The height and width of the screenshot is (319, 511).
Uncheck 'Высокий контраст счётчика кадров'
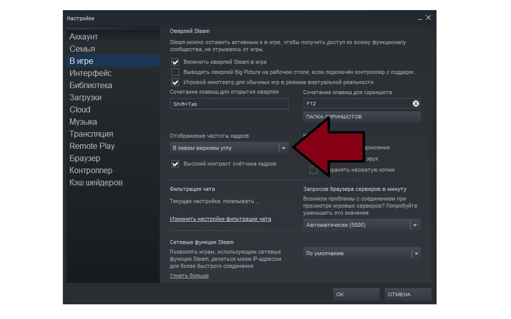point(175,164)
